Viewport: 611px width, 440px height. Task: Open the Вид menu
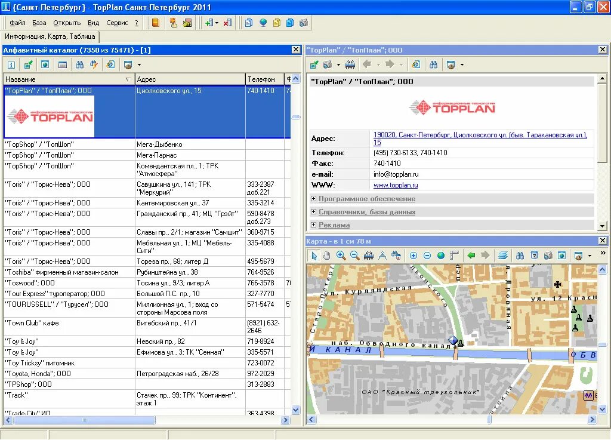93,23
